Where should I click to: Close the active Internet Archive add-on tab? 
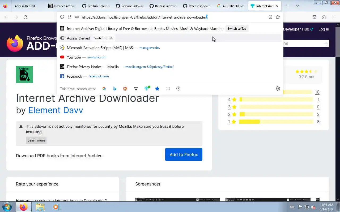coord(277,6)
